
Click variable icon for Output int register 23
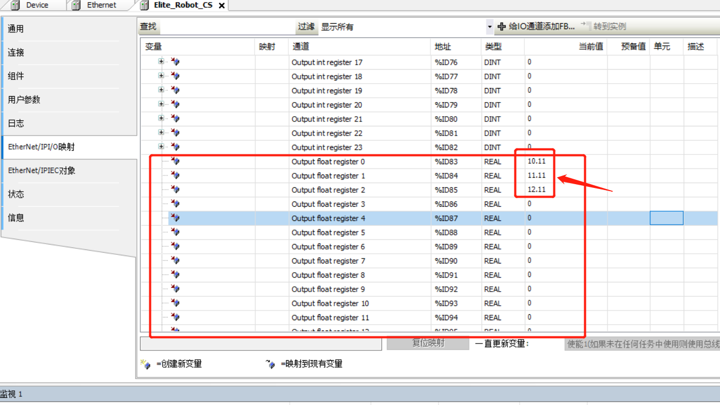(x=175, y=147)
